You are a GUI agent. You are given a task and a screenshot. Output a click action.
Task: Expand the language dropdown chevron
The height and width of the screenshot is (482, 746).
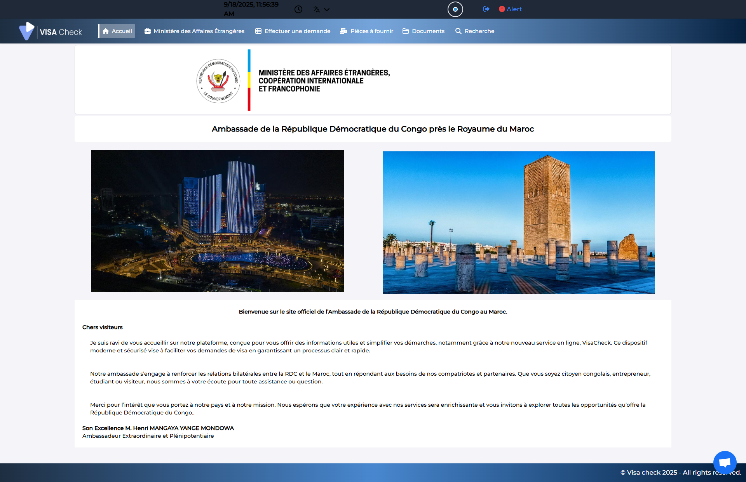(327, 10)
